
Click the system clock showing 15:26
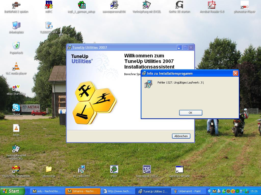pyautogui.click(x=254, y=191)
